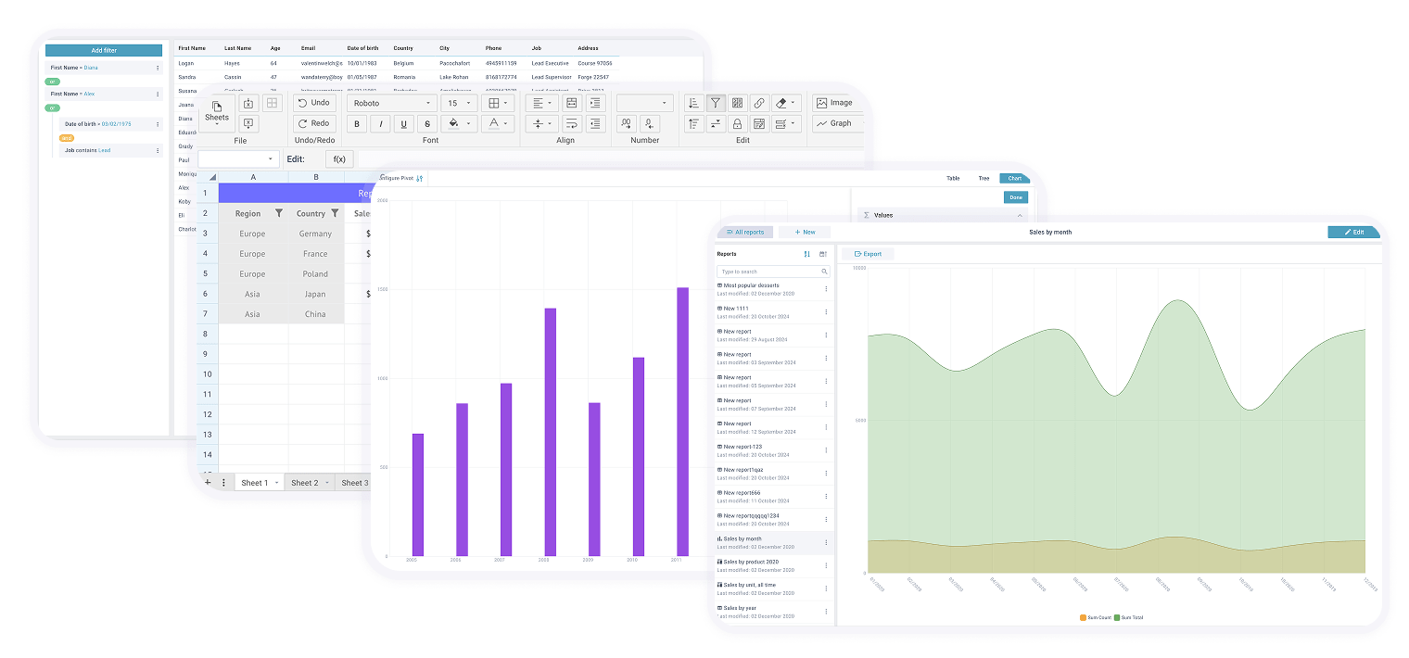This screenshot has width=1409, height=658.
Task: Toggle the Sum Count legend item
Action: (1096, 617)
